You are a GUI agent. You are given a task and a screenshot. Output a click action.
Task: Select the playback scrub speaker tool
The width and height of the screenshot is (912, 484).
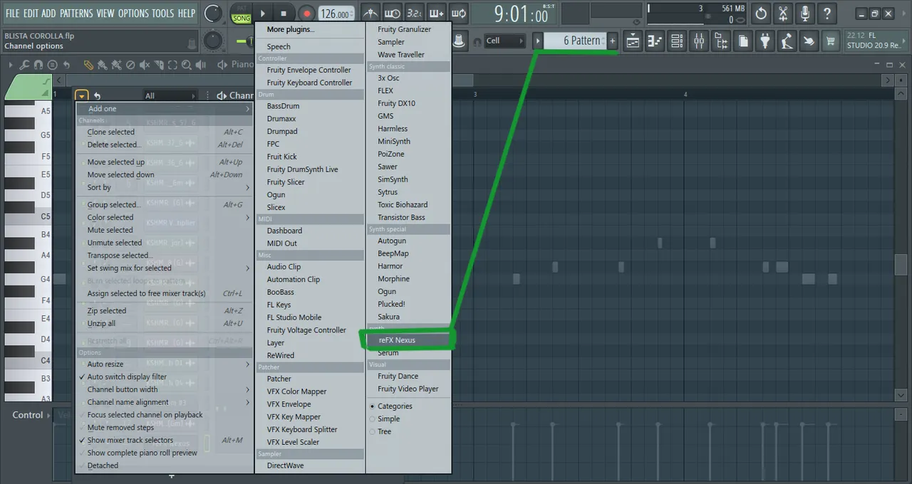[200, 65]
